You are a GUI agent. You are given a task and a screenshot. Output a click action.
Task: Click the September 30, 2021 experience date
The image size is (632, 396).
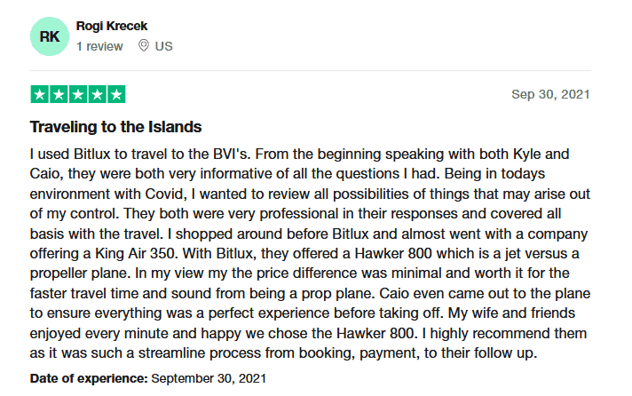pyautogui.click(x=209, y=378)
